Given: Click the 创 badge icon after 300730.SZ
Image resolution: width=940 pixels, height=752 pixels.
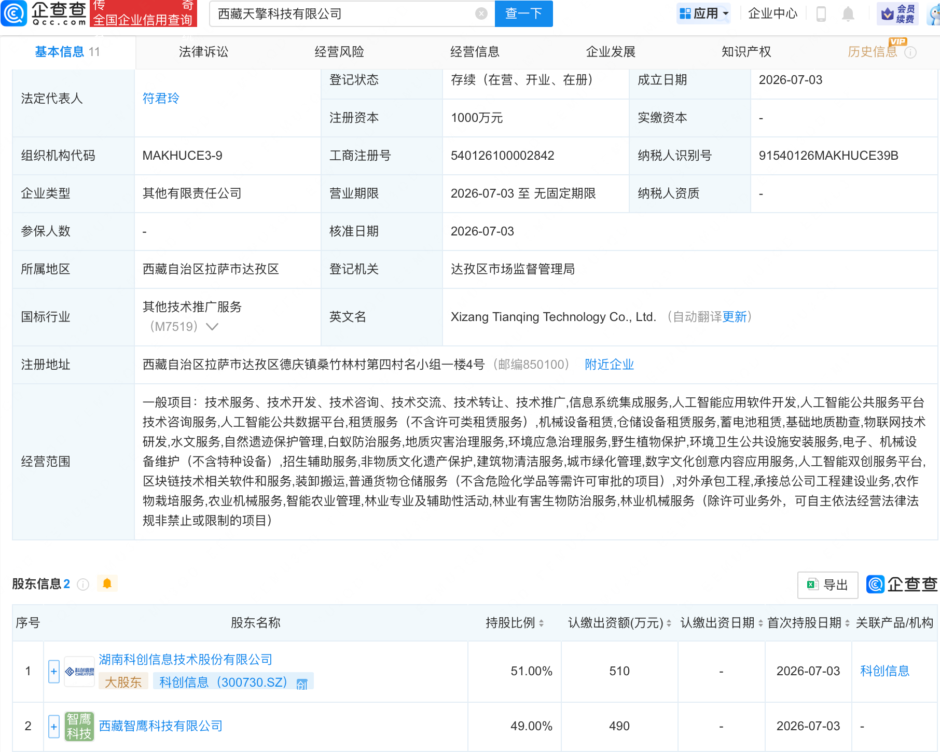Looking at the screenshot, I should click(302, 684).
